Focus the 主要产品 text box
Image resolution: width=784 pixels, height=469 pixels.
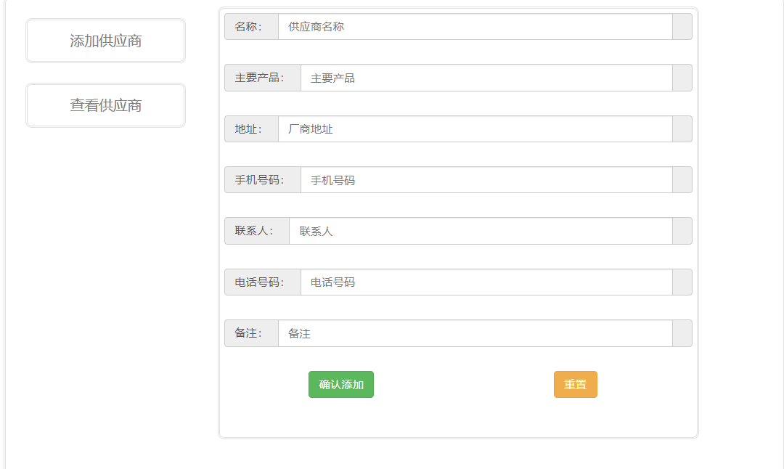tap(486, 78)
